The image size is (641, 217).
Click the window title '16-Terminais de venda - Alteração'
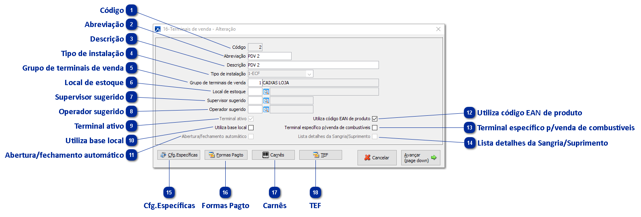pos(199,29)
